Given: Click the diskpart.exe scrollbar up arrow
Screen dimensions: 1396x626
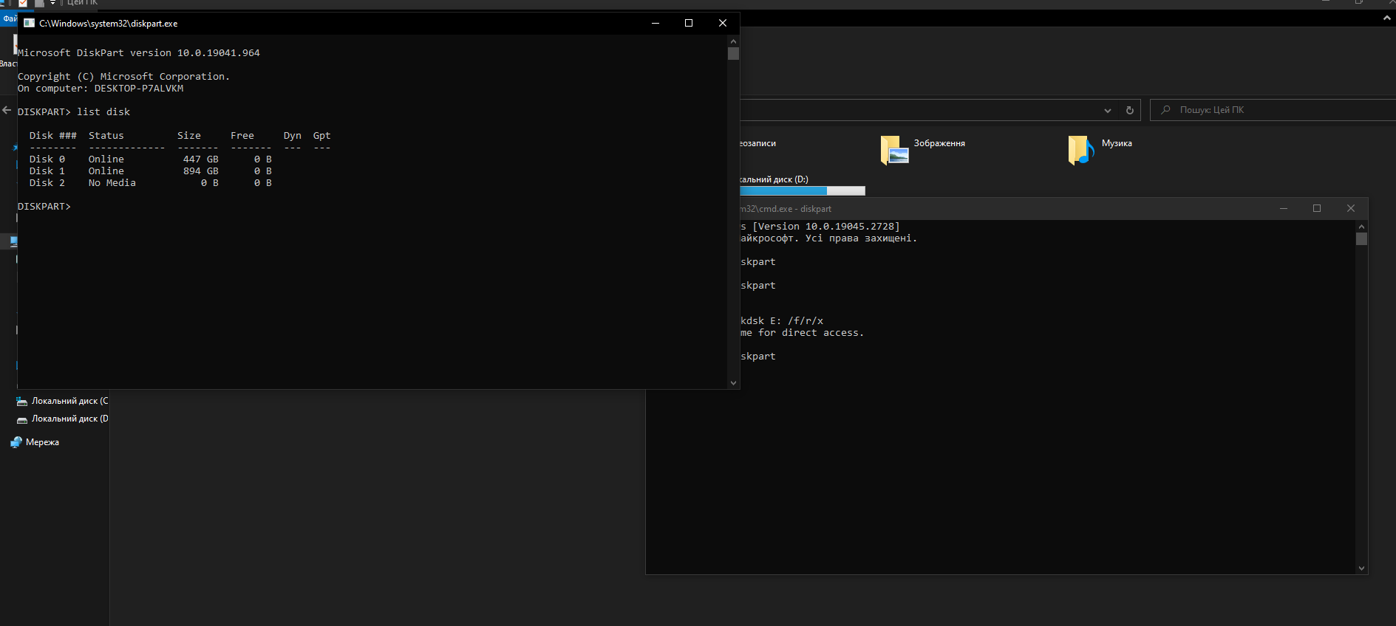Looking at the screenshot, I should coord(733,41).
